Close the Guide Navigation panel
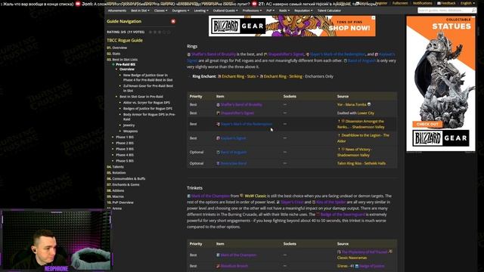 tap(173, 21)
